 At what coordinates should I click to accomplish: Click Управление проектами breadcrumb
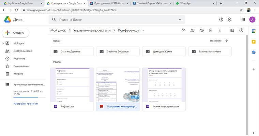point(92,30)
